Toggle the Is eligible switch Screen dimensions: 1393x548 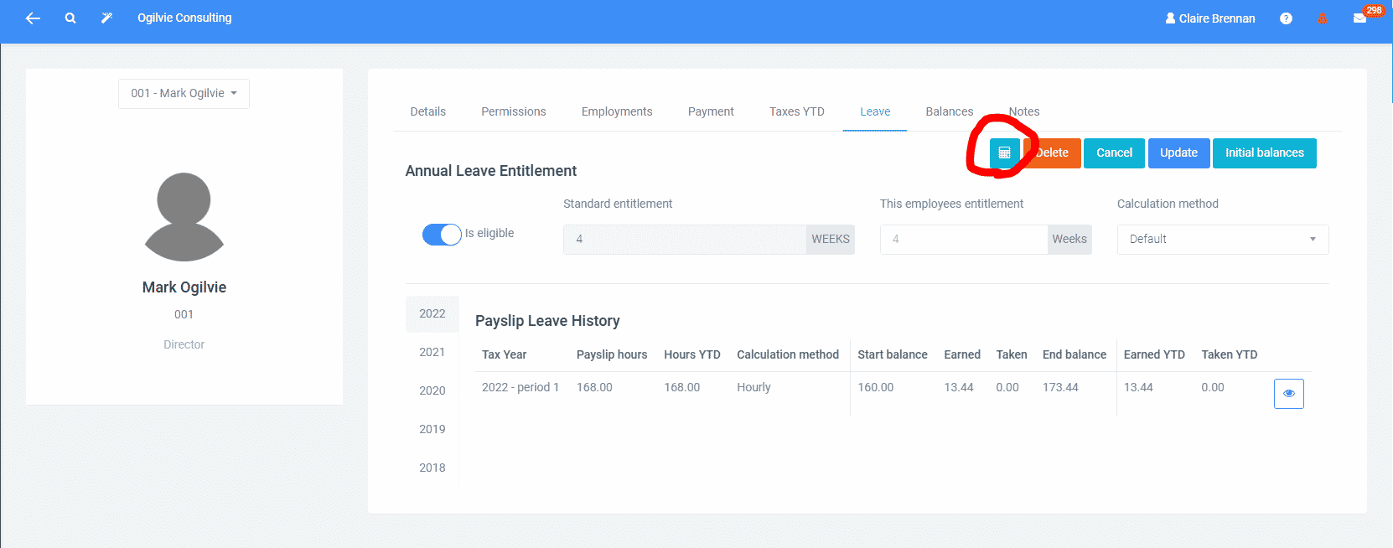(x=442, y=235)
